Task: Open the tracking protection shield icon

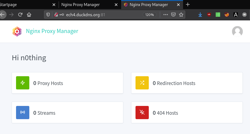Action: (48, 15)
